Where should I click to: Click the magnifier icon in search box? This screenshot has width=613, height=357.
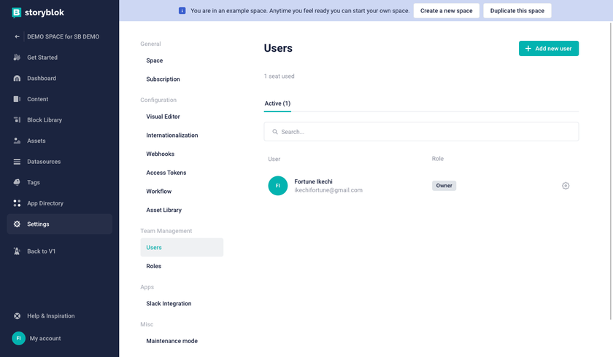275,132
